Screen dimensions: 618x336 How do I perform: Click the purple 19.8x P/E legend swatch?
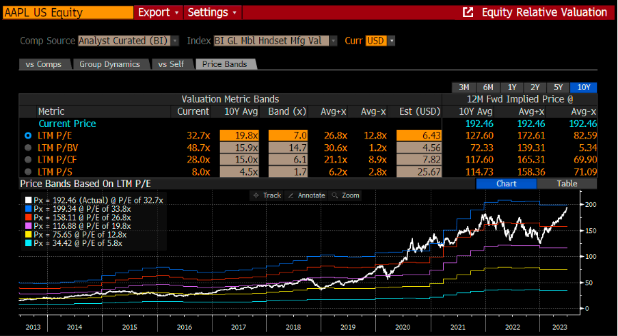coord(29,226)
